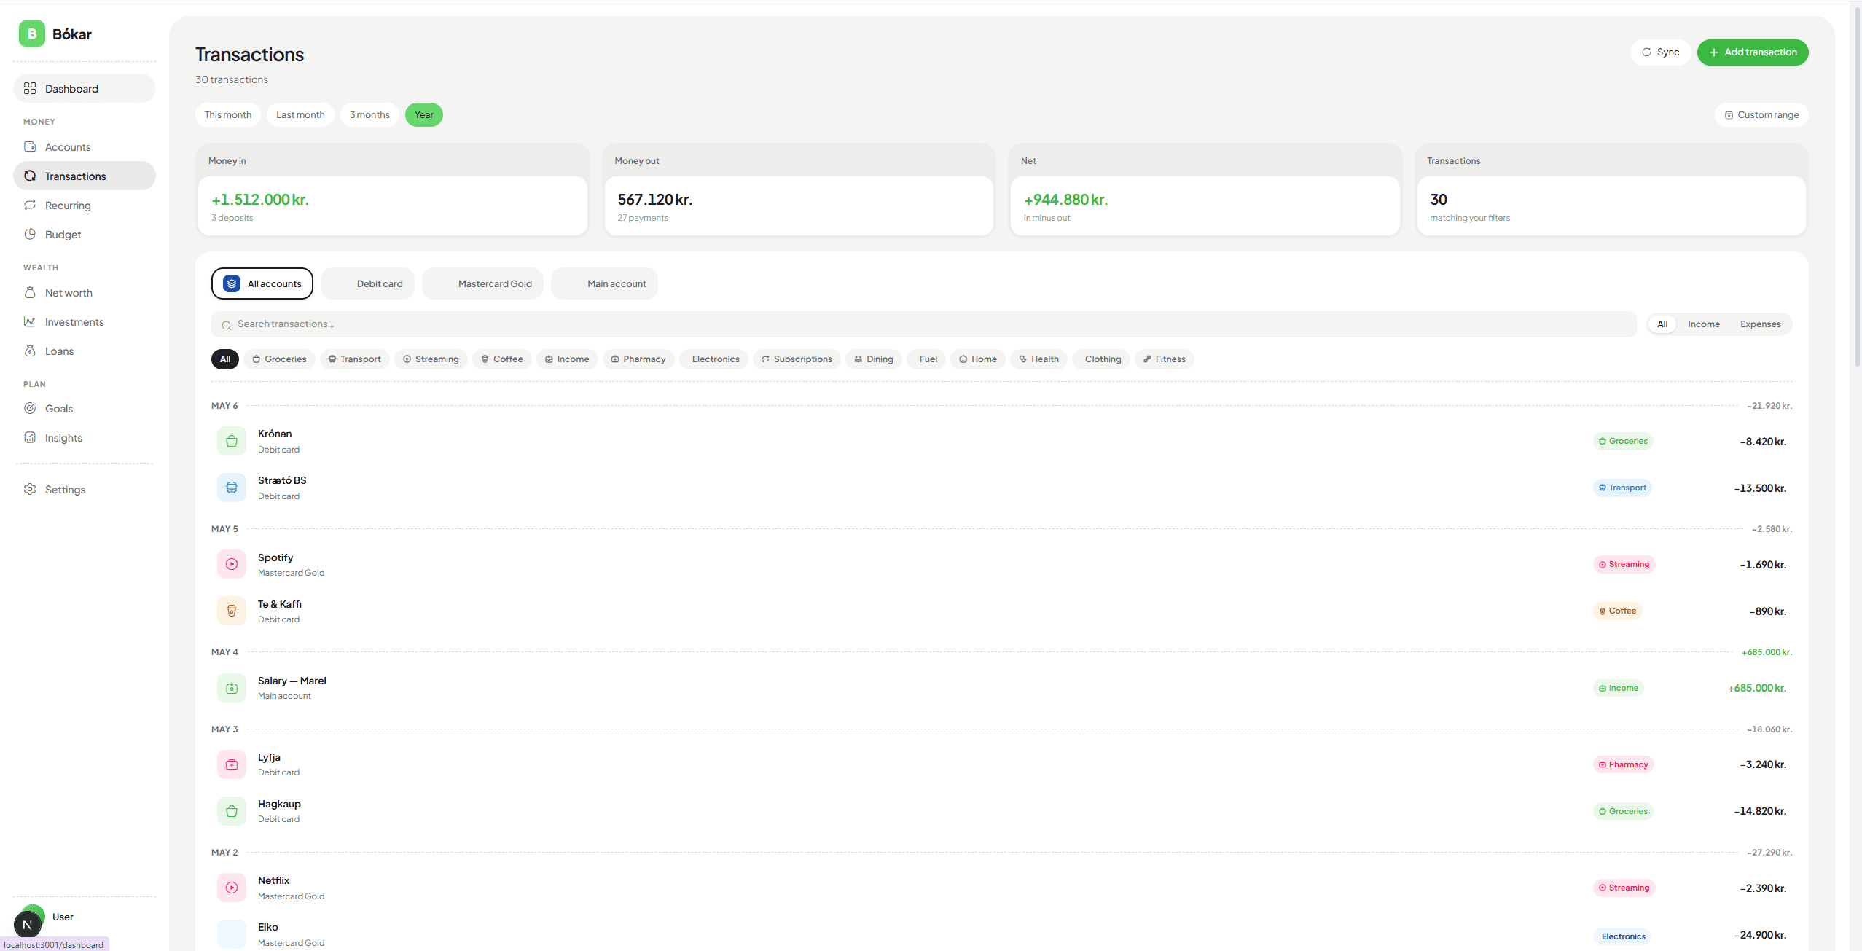Show only Income transactions
The width and height of the screenshot is (1862, 951).
tap(1703, 324)
